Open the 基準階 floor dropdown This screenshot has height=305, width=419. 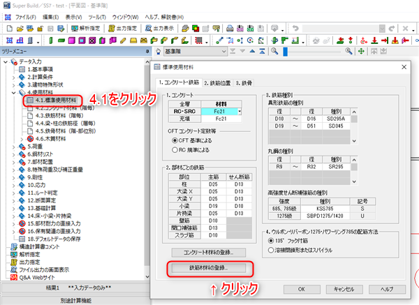[x=223, y=52]
